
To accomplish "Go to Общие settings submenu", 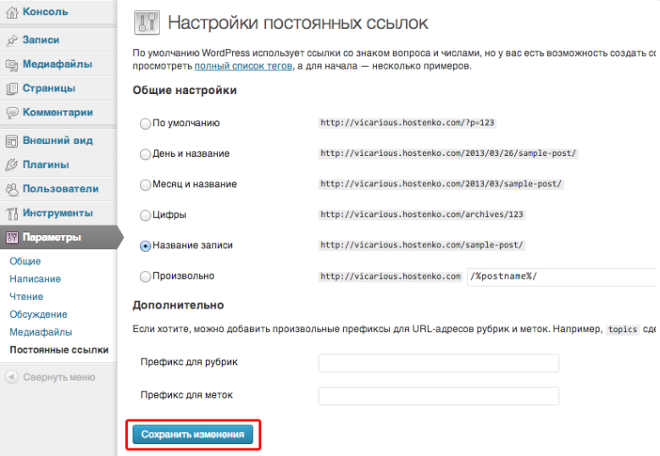I will 25,261.
